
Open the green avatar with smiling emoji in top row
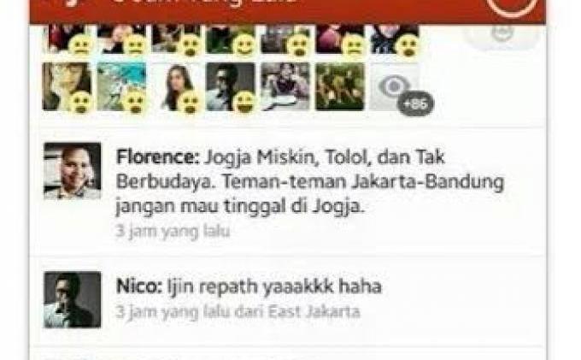pos(231,39)
